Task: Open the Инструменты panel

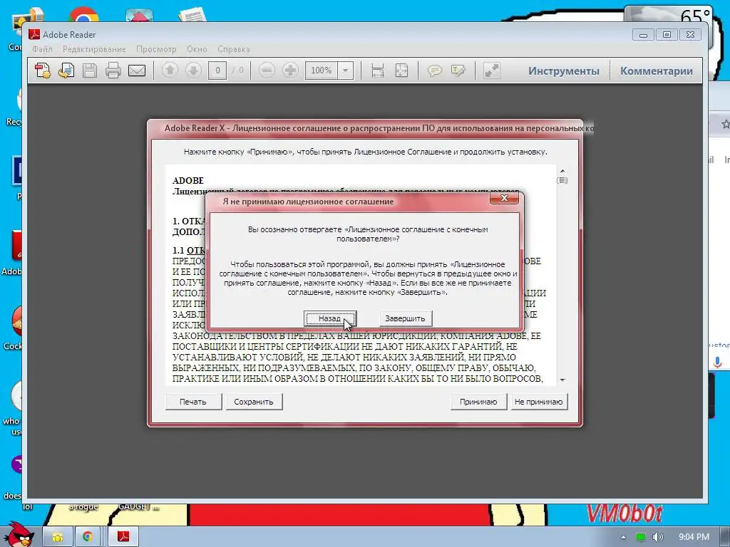Action: click(x=564, y=71)
